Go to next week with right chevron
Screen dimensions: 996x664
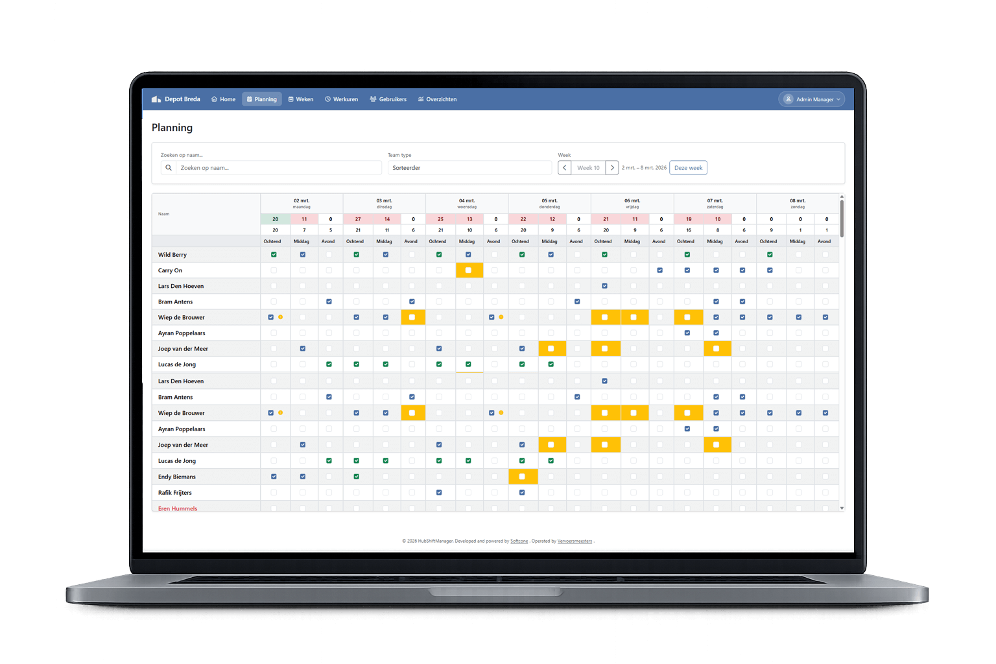[612, 168]
